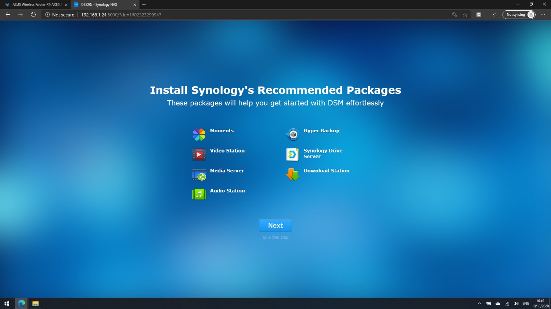Click the Hyper Backup label
Screen dimensions: 551x309
click(321, 131)
